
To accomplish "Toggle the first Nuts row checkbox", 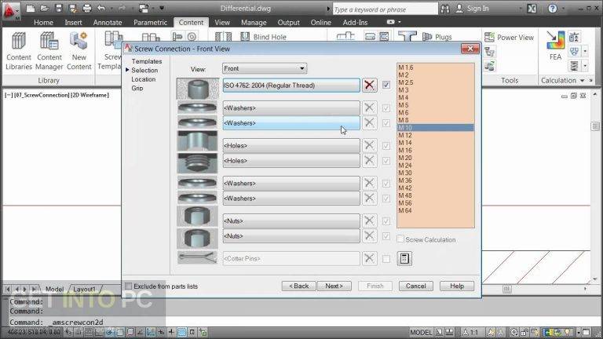I will coord(386,221).
